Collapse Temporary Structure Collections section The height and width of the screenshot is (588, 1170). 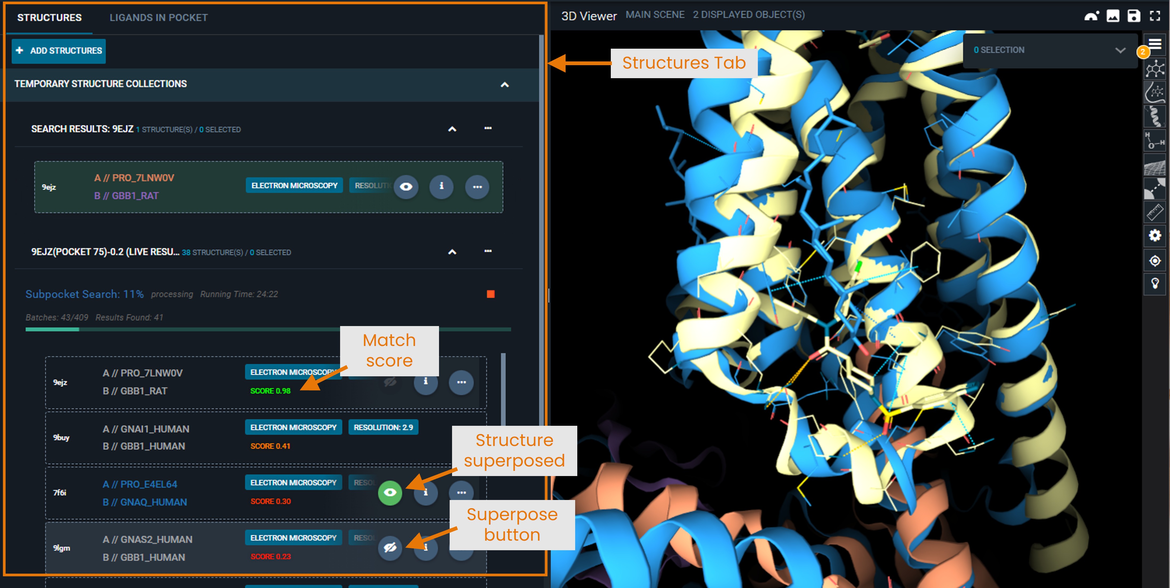(x=505, y=85)
